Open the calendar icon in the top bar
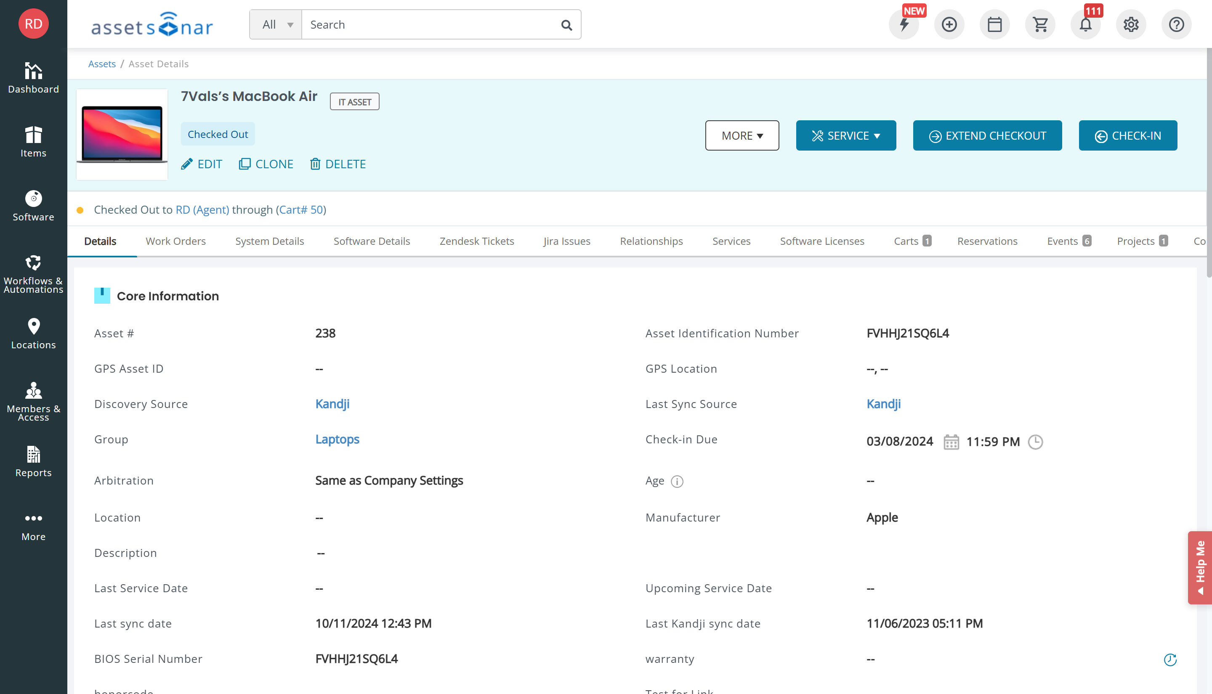This screenshot has width=1212, height=694. coord(994,24)
